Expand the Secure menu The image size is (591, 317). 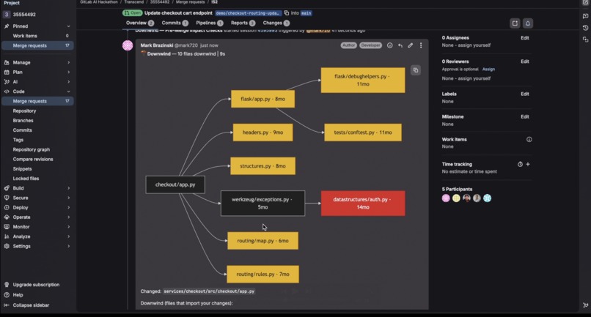pos(37,198)
